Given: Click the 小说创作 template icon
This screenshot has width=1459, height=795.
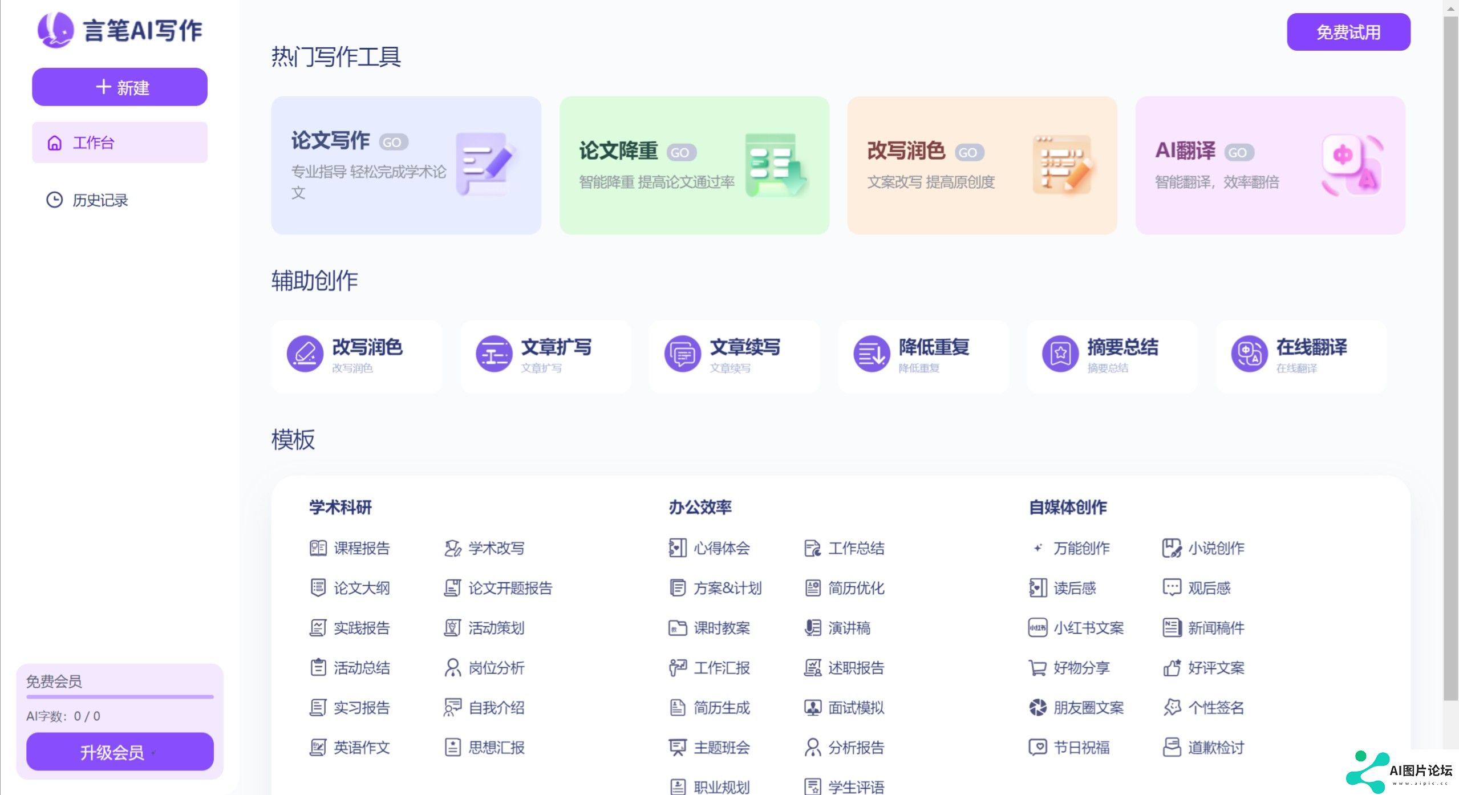Looking at the screenshot, I should point(1172,548).
